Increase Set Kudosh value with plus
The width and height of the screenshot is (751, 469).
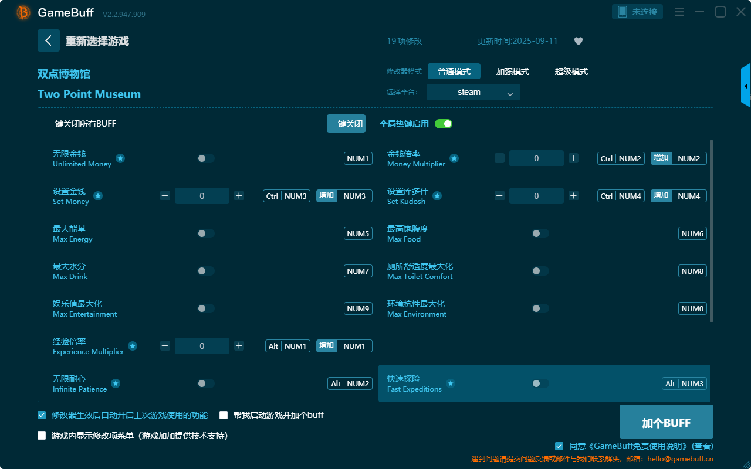point(573,196)
